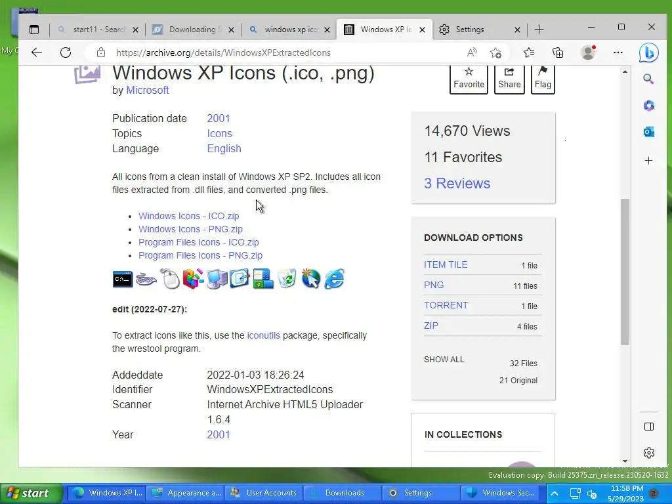
Task: Open the tab actions menu icon
Action: coord(34,30)
